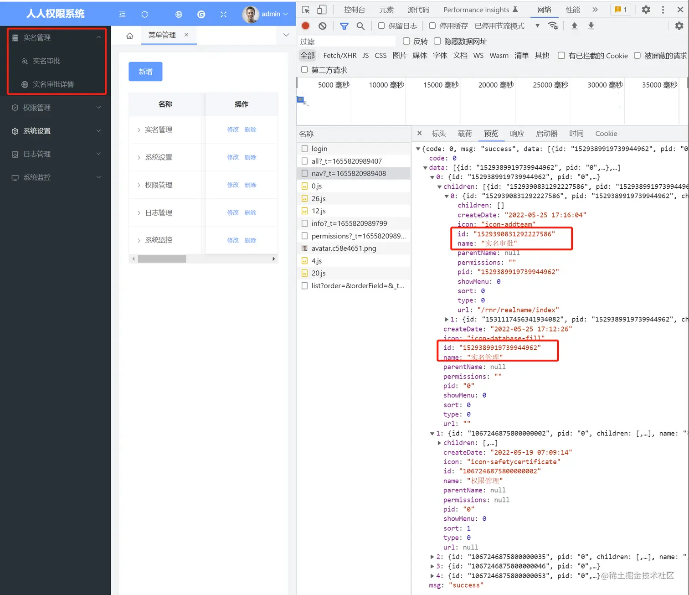Expand 系统设置 sidebar menu

click(x=55, y=131)
